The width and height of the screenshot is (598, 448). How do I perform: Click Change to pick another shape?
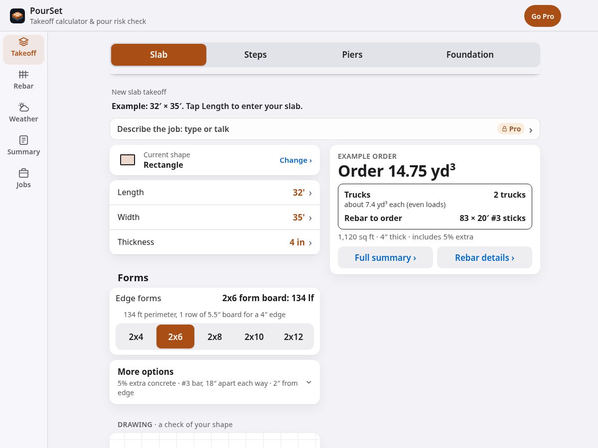pyautogui.click(x=296, y=160)
